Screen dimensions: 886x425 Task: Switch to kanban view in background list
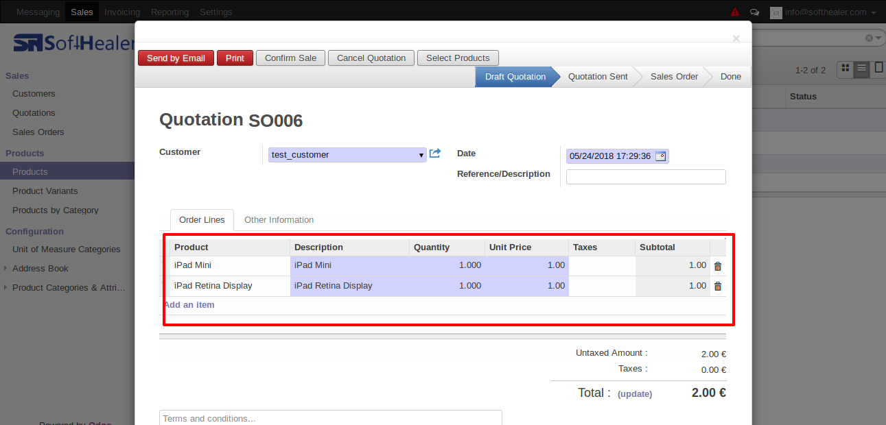click(x=846, y=69)
